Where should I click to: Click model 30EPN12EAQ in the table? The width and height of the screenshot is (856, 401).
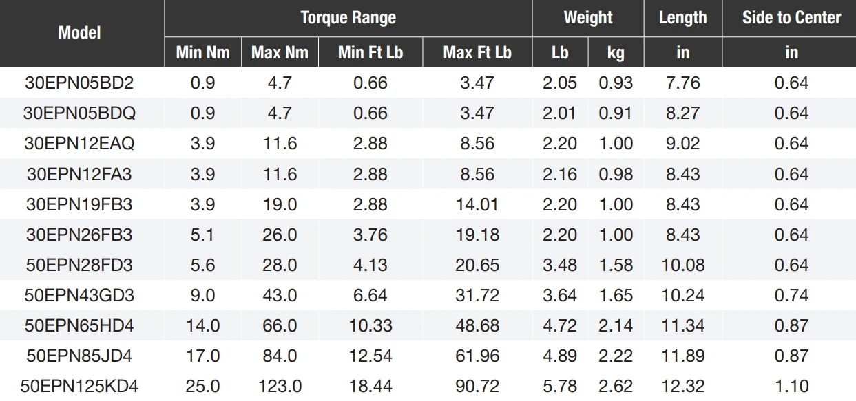(x=80, y=144)
